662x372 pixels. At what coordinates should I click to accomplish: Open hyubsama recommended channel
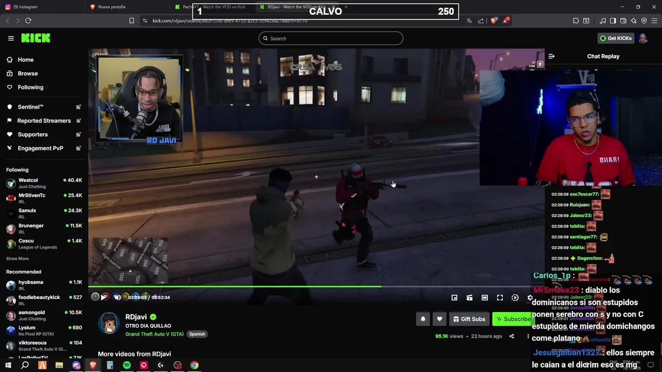click(44, 285)
